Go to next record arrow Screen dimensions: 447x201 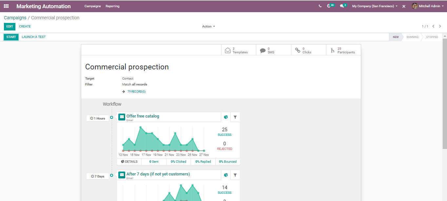440,26
